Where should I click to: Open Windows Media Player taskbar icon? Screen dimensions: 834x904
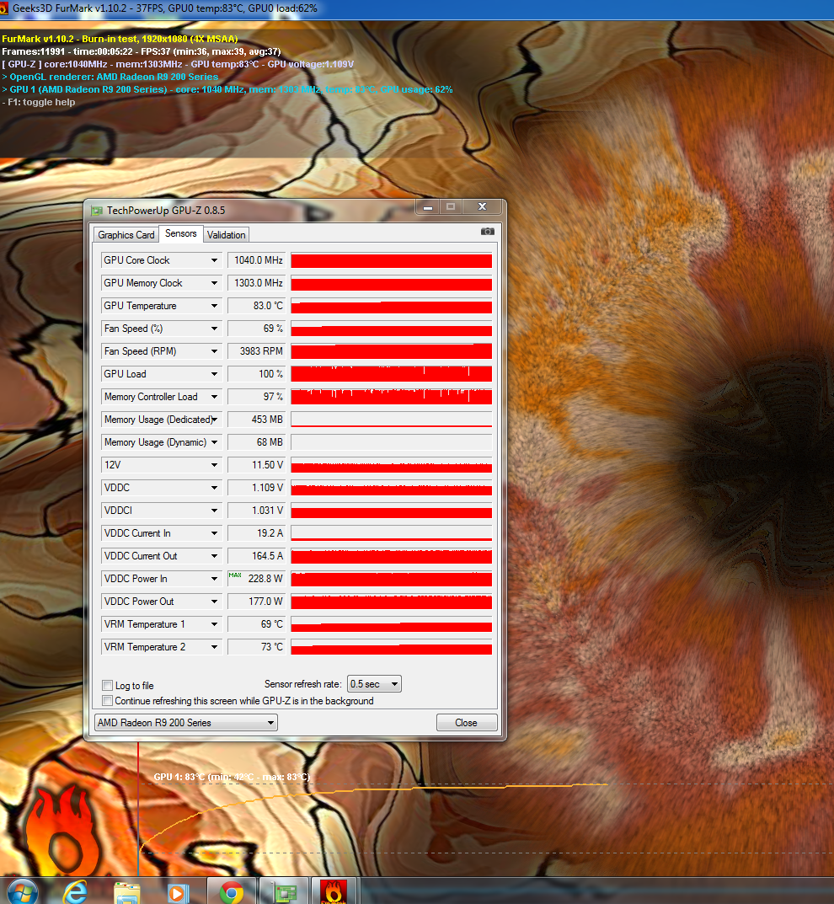[x=178, y=893]
